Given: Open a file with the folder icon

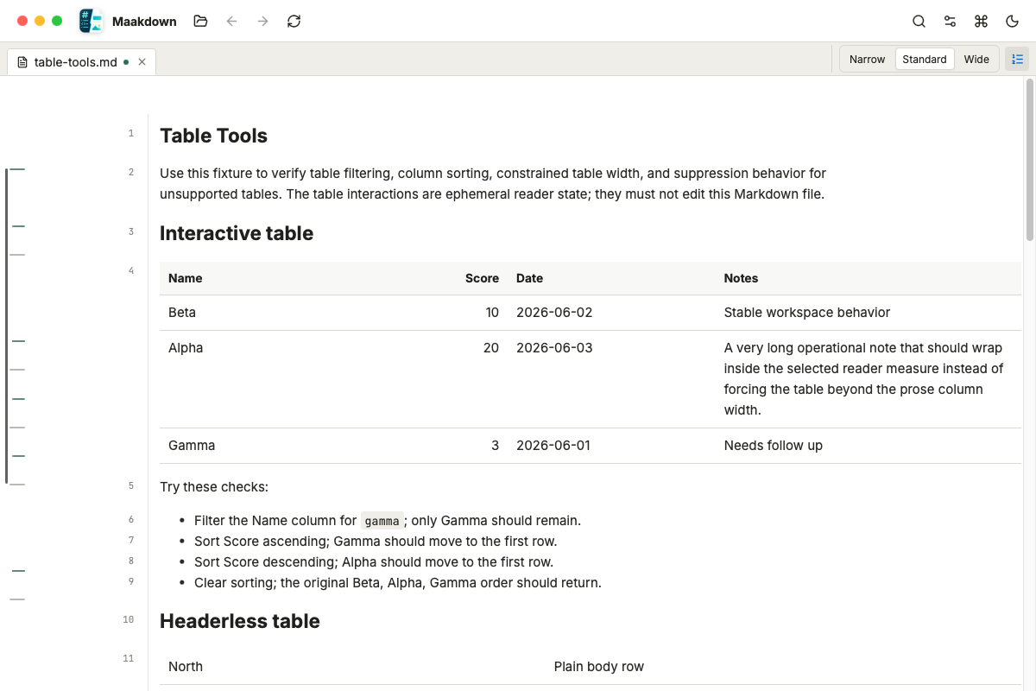Looking at the screenshot, I should click(x=200, y=21).
